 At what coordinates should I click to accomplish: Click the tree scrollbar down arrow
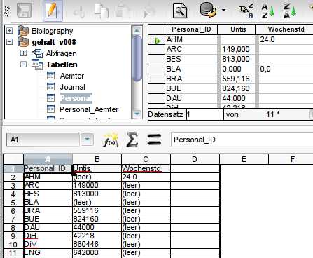(x=137, y=114)
